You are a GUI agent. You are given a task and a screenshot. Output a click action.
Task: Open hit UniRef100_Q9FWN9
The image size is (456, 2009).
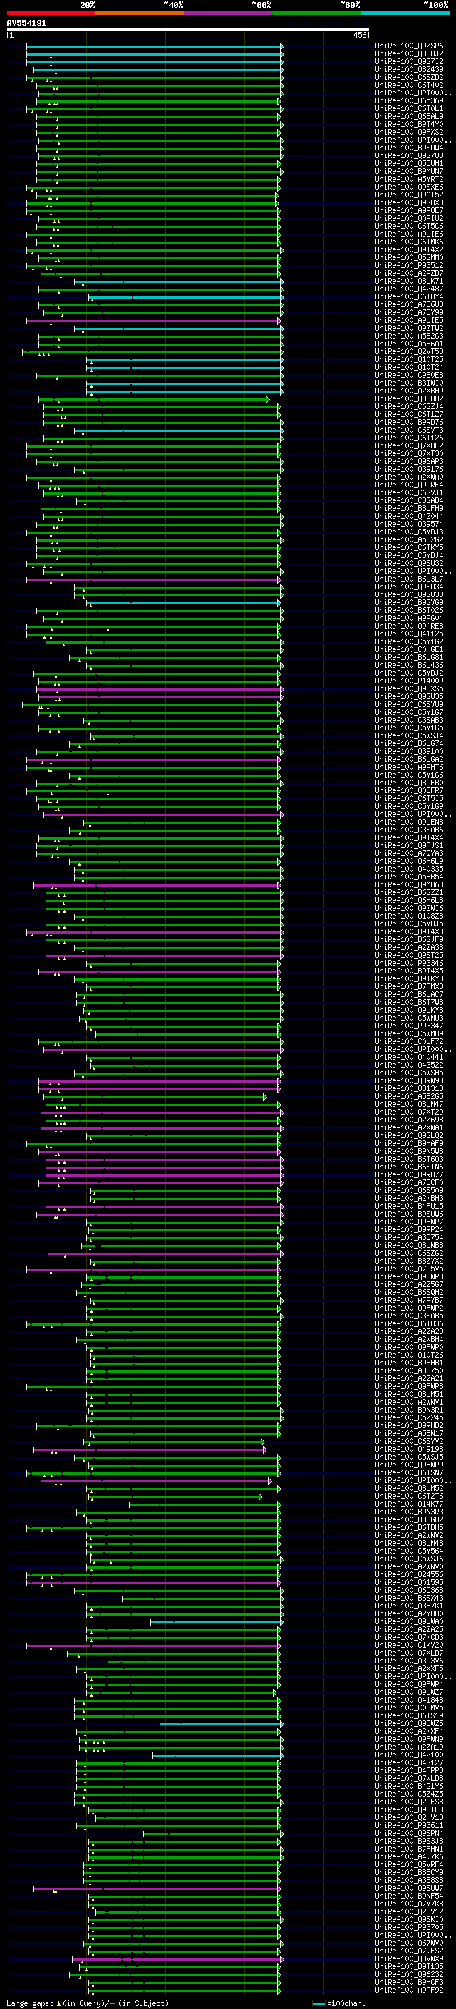point(409,1739)
